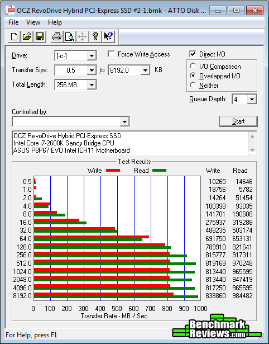269x344 pixels.
Task: Click the green Read legend swatch
Action: pos(160,170)
